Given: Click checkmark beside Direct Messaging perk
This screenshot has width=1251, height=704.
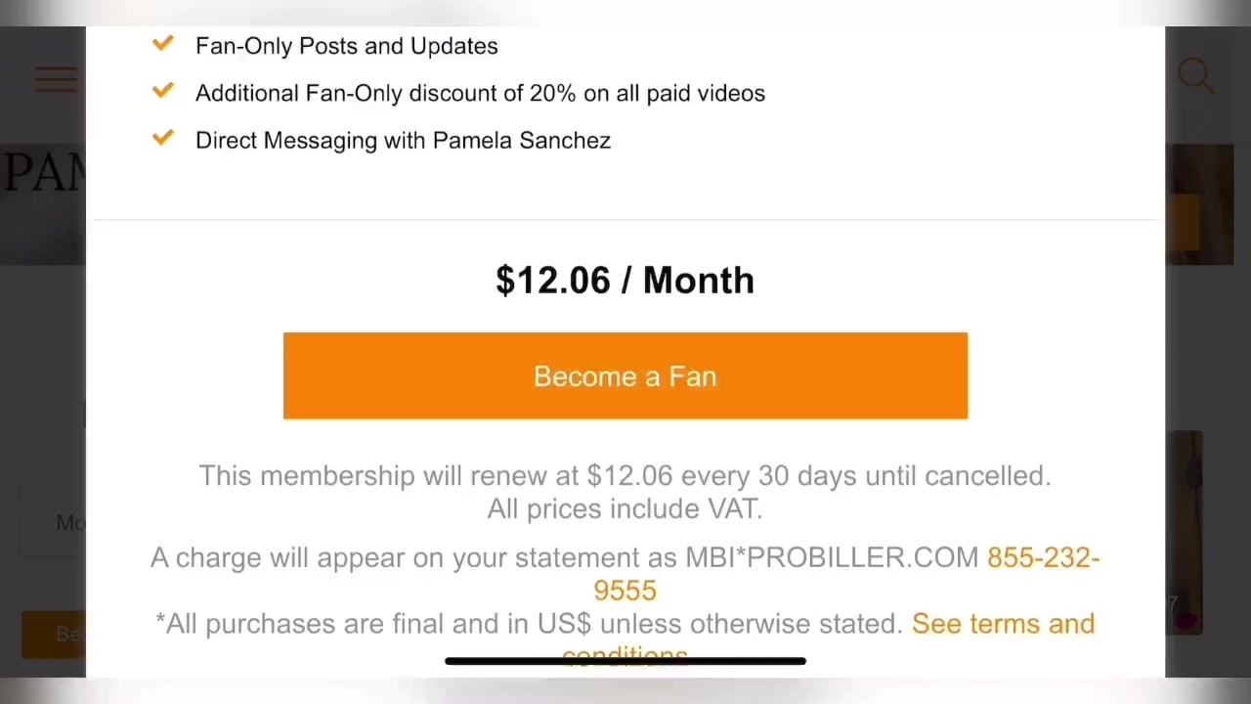Looking at the screenshot, I should [x=163, y=138].
